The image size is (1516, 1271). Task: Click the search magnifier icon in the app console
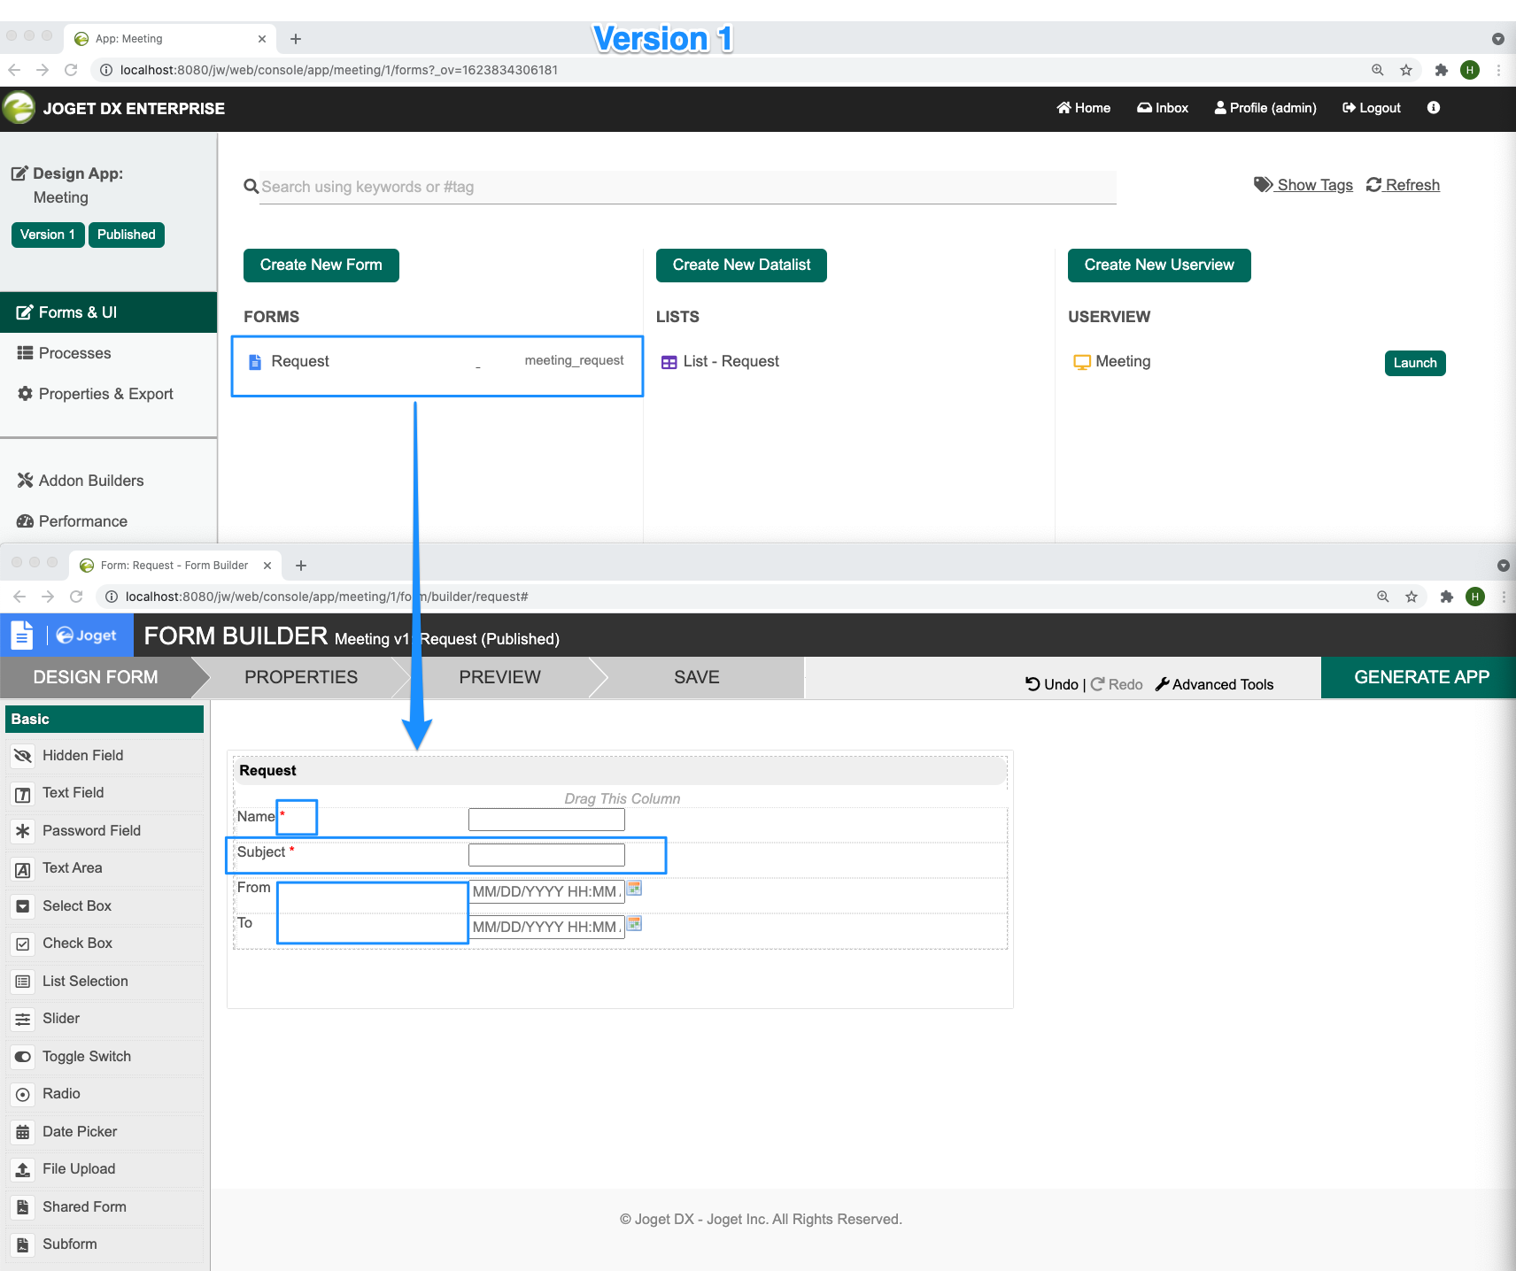251,187
